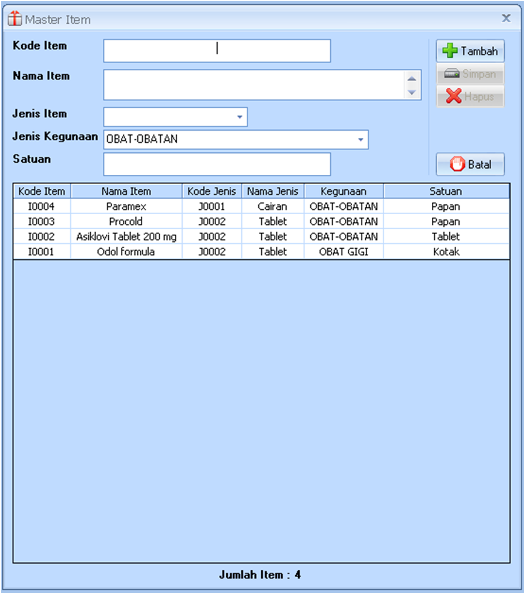Click the gift icon in the title bar
Screen dimensions: 525x594
[15, 18]
